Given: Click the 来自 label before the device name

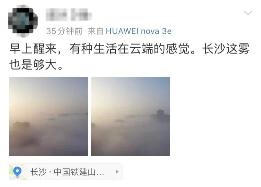Looking at the screenshot, I should pos(96,31).
